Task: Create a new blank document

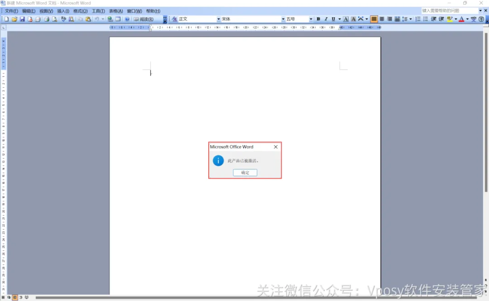Action: [x=6, y=19]
